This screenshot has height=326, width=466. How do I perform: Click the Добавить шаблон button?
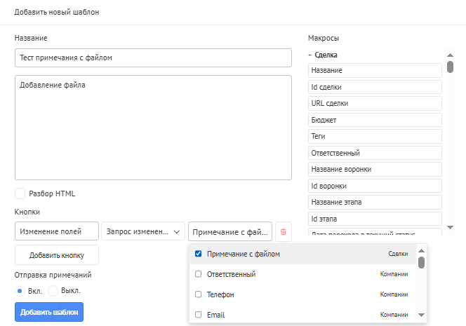tap(49, 312)
